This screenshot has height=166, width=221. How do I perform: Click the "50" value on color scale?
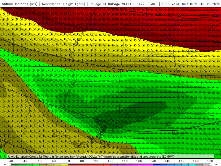pos(40,161)
